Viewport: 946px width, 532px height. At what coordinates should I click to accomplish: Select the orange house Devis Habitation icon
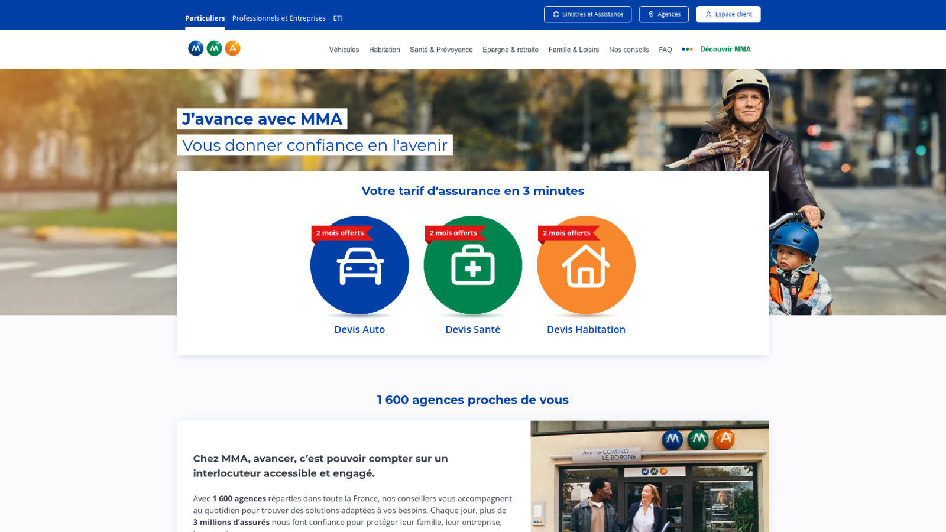click(586, 265)
